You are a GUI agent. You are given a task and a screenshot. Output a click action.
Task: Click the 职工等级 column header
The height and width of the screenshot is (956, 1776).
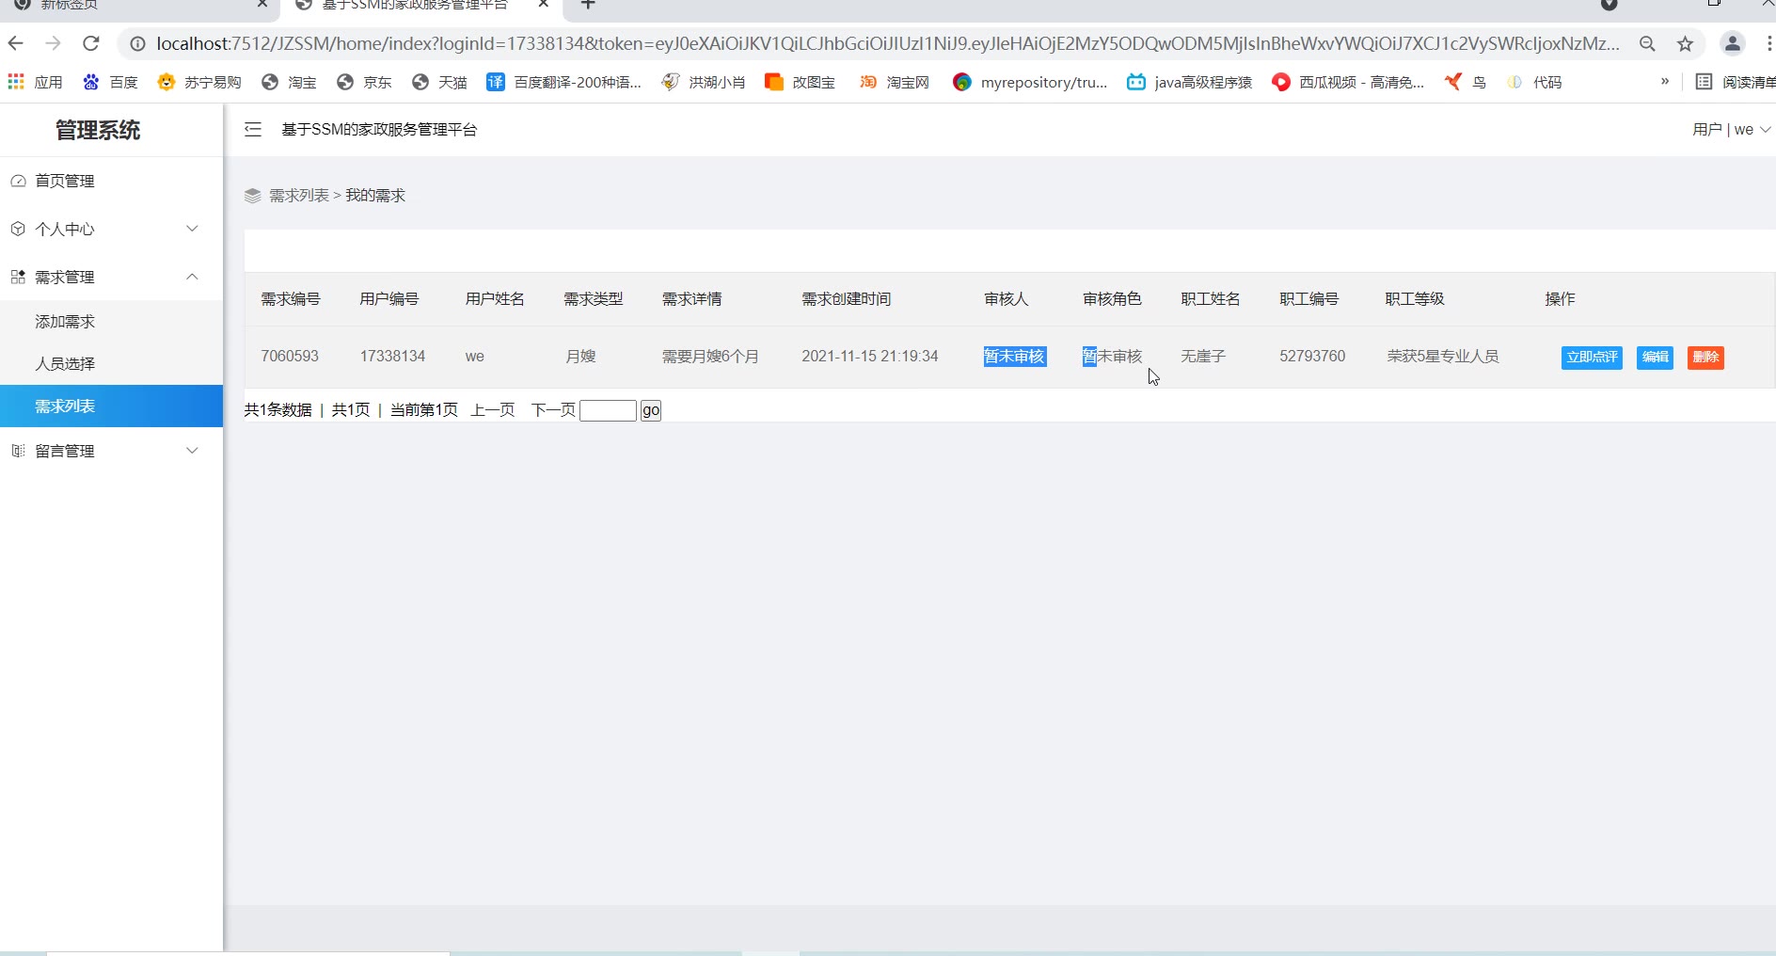coord(1415,299)
